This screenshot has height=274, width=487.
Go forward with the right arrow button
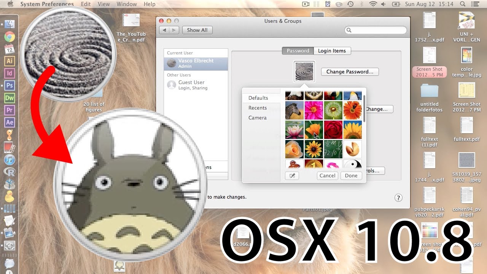(x=174, y=30)
